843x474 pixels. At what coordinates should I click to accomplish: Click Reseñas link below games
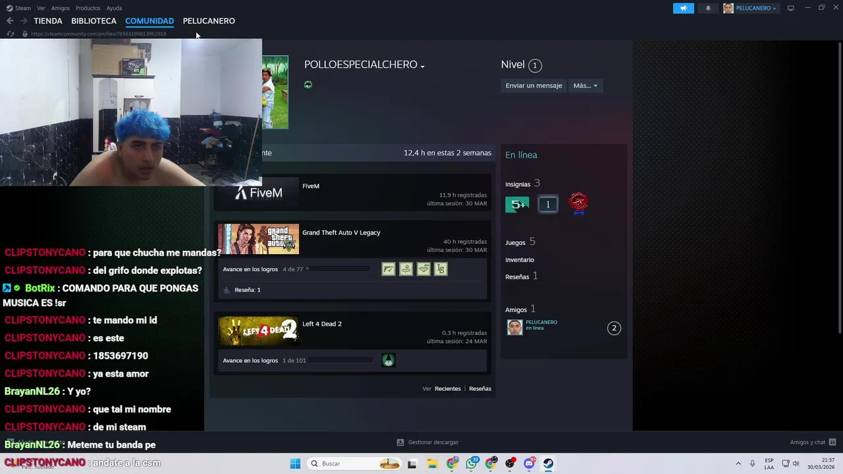pos(480,388)
